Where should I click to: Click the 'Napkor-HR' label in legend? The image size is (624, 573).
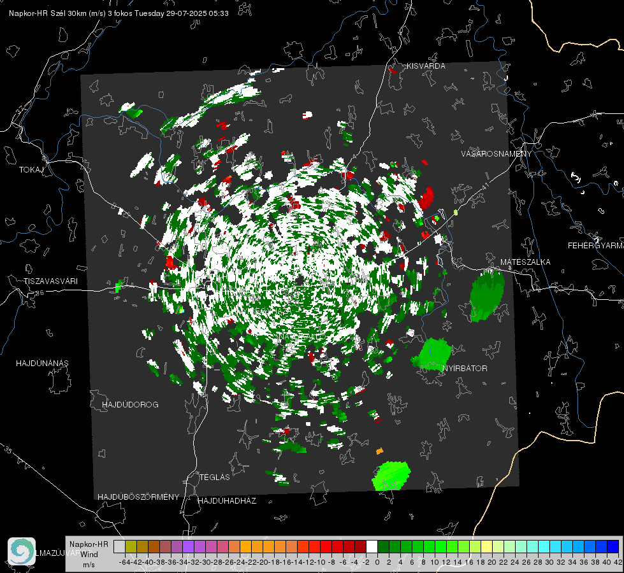point(89,544)
